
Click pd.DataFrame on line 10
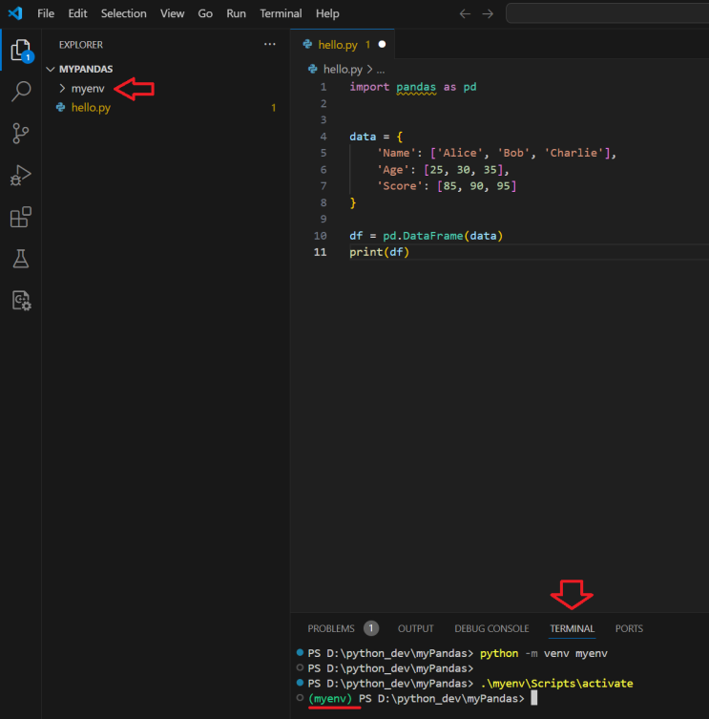point(423,236)
